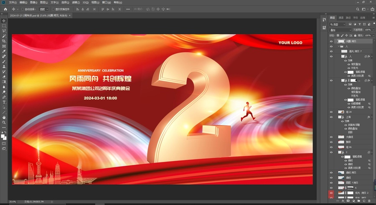Screen dimensions: 376x205
Task: Select the Frame tool
Action: coord(4,46)
